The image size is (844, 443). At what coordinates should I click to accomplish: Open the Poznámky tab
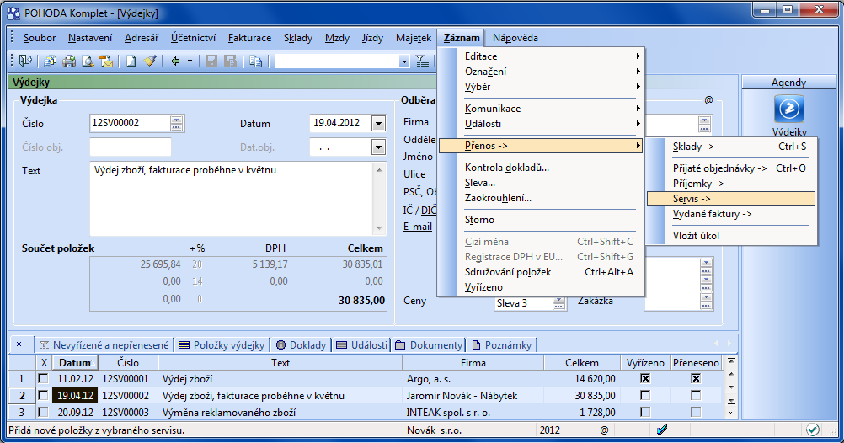tap(502, 345)
